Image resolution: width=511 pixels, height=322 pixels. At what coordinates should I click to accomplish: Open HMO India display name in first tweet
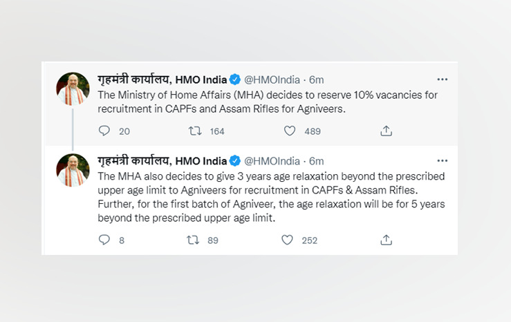(162, 79)
